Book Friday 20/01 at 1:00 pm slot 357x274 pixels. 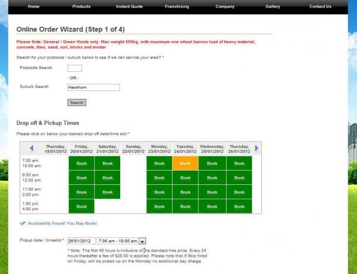click(82, 206)
